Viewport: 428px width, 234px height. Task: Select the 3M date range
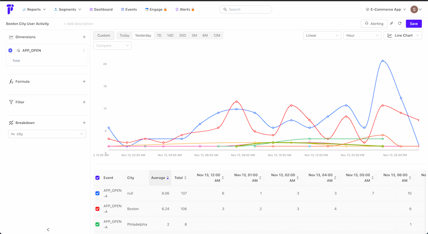pyautogui.click(x=194, y=36)
